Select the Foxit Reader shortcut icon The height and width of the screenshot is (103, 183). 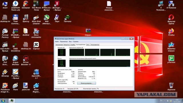[x=15, y=74]
